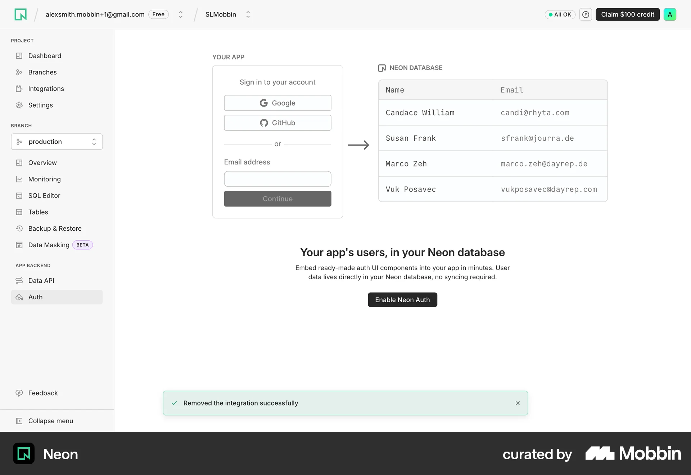The image size is (691, 475).
Task: Click Susan Frank name cell
Action: [x=411, y=138]
